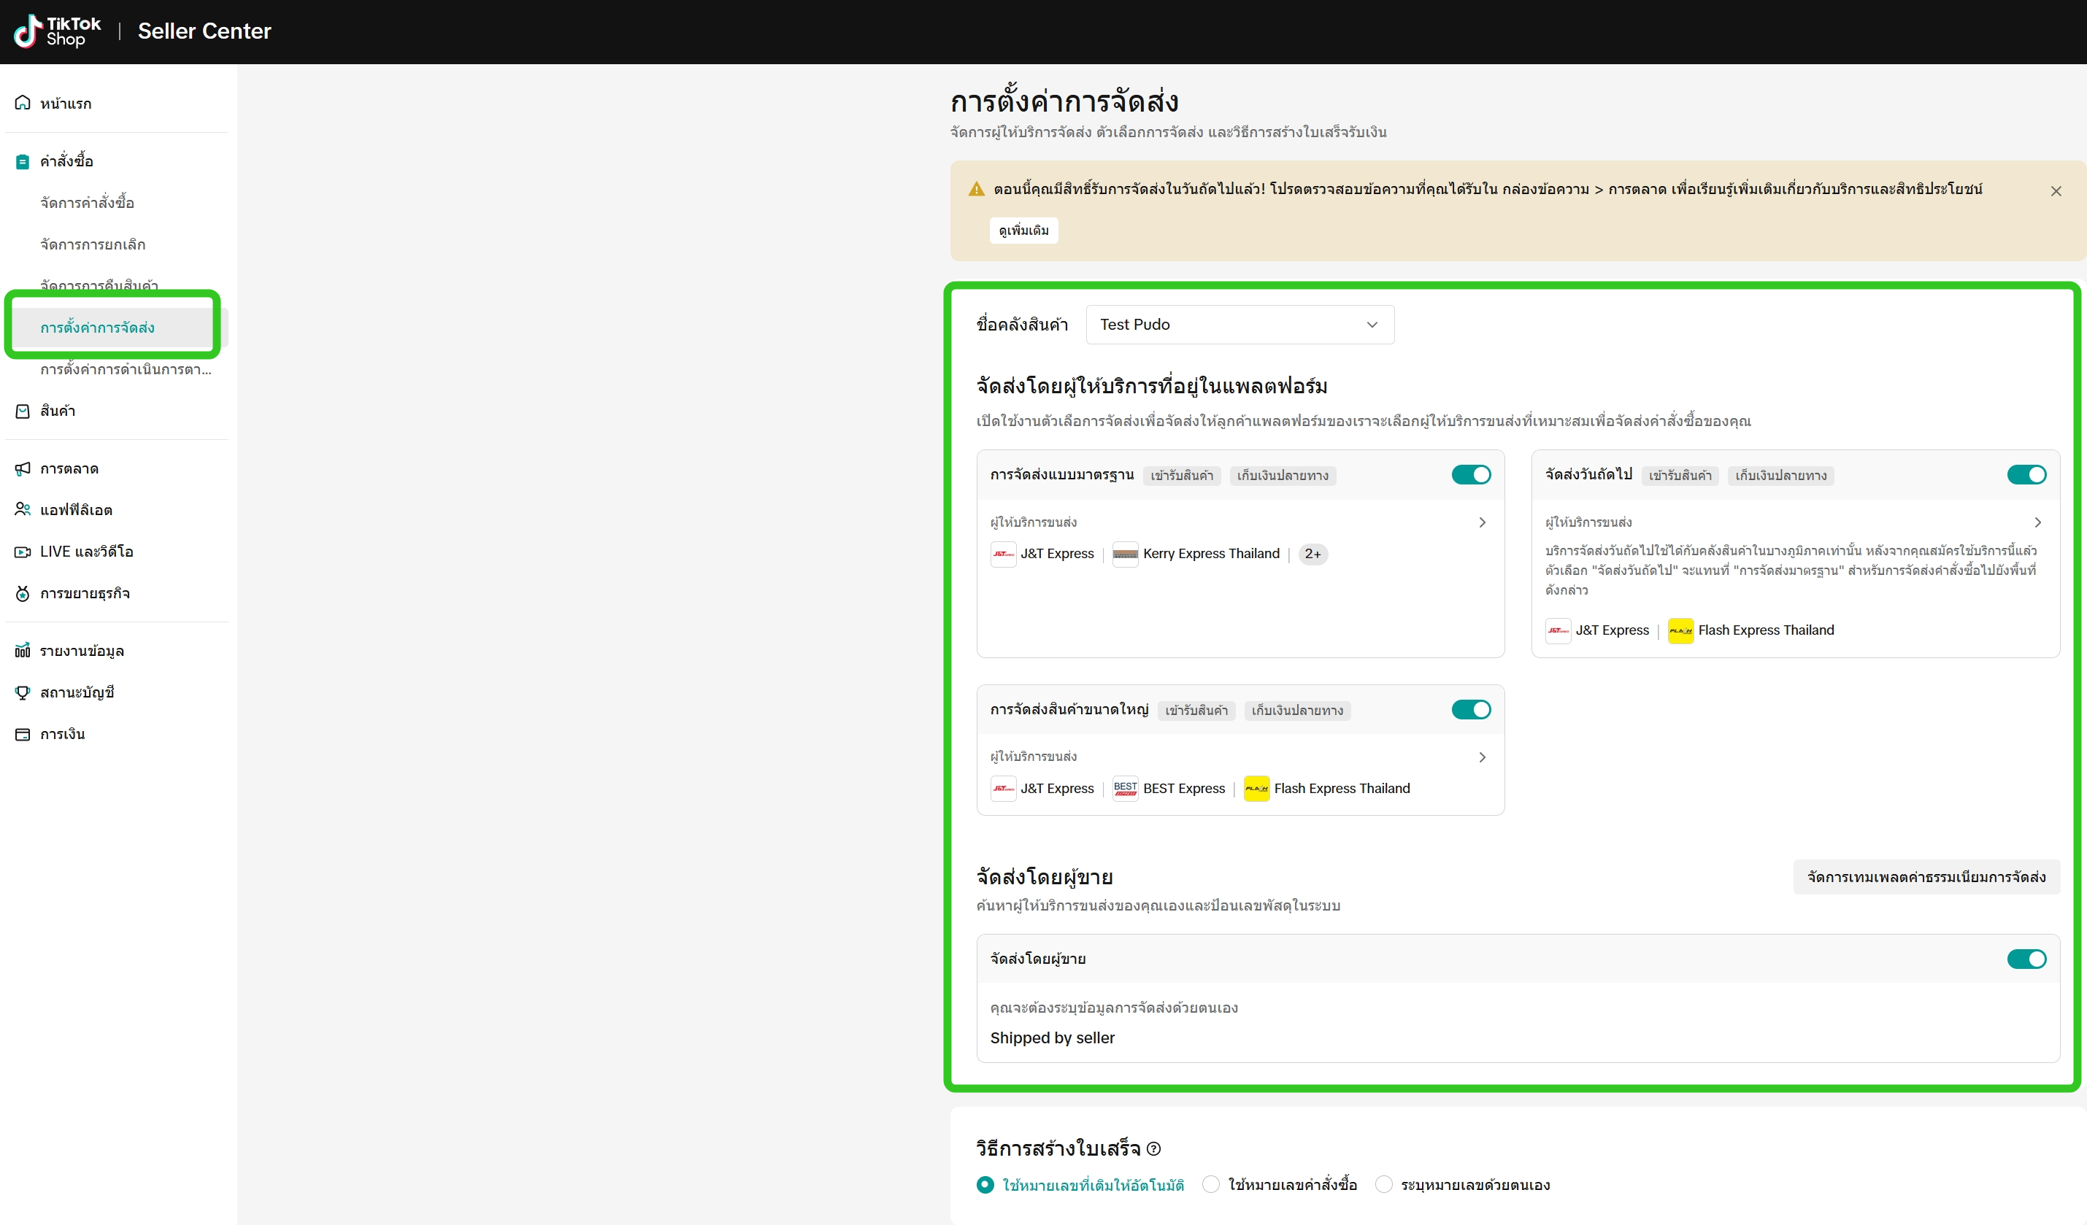The width and height of the screenshot is (2087, 1225).
Task: Expand standard shipping provider list chevron
Action: pyautogui.click(x=1483, y=522)
